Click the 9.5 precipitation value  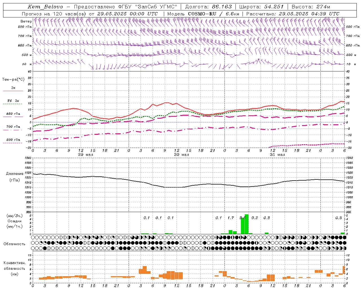pos(243,218)
